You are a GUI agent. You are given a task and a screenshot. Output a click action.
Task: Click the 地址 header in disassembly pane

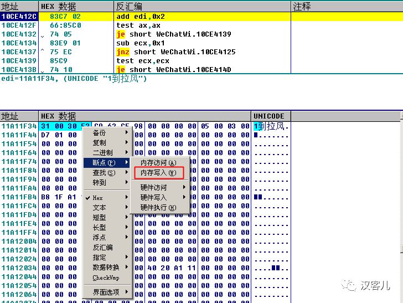(x=19, y=7)
